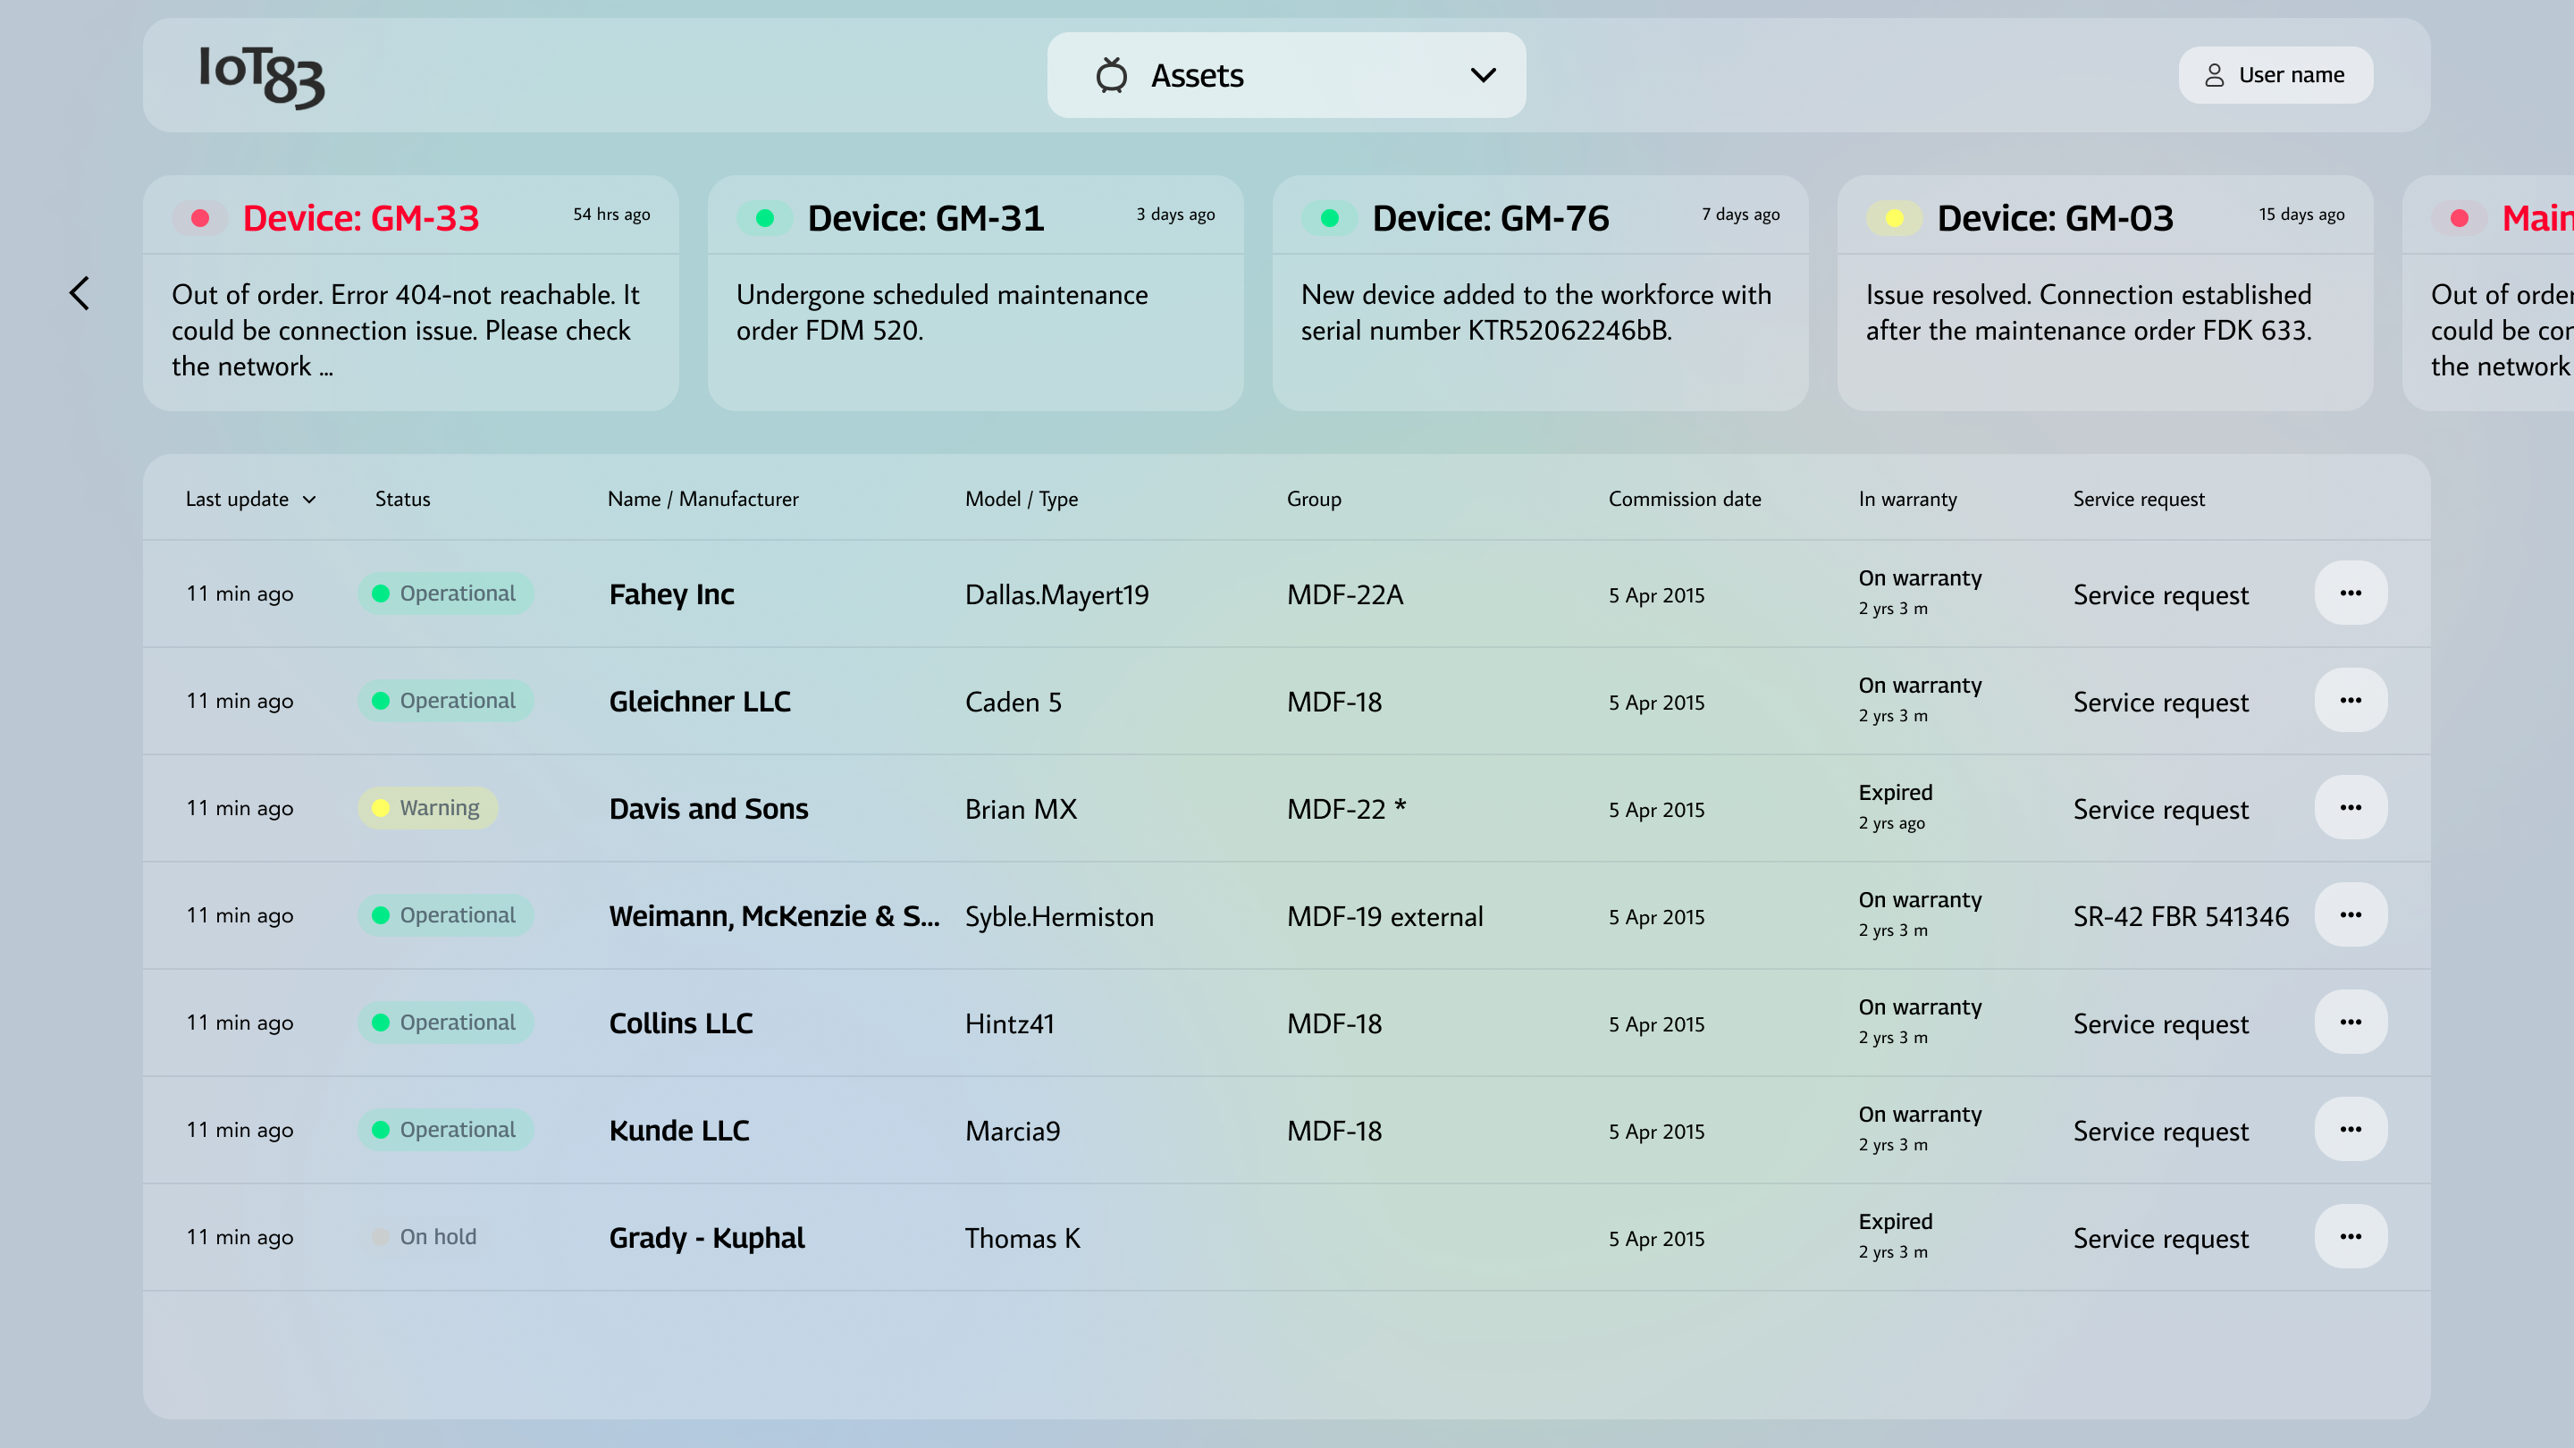Click the user profile icon in header
Screen dimensions: 2574x1448
[x=2213, y=74]
